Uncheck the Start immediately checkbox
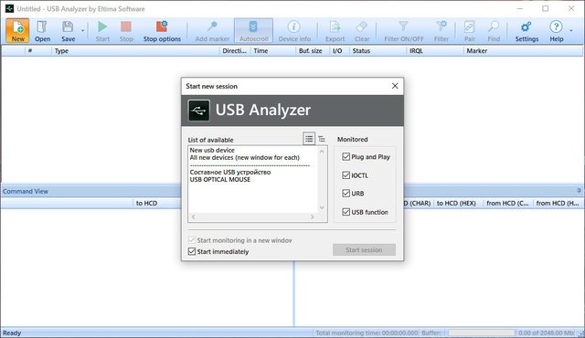585x338 pixels. 192,251
